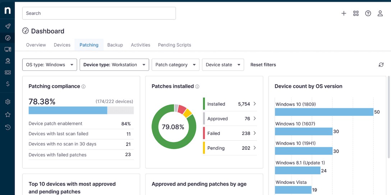Open the user profile icon

[x=380, y=13]
